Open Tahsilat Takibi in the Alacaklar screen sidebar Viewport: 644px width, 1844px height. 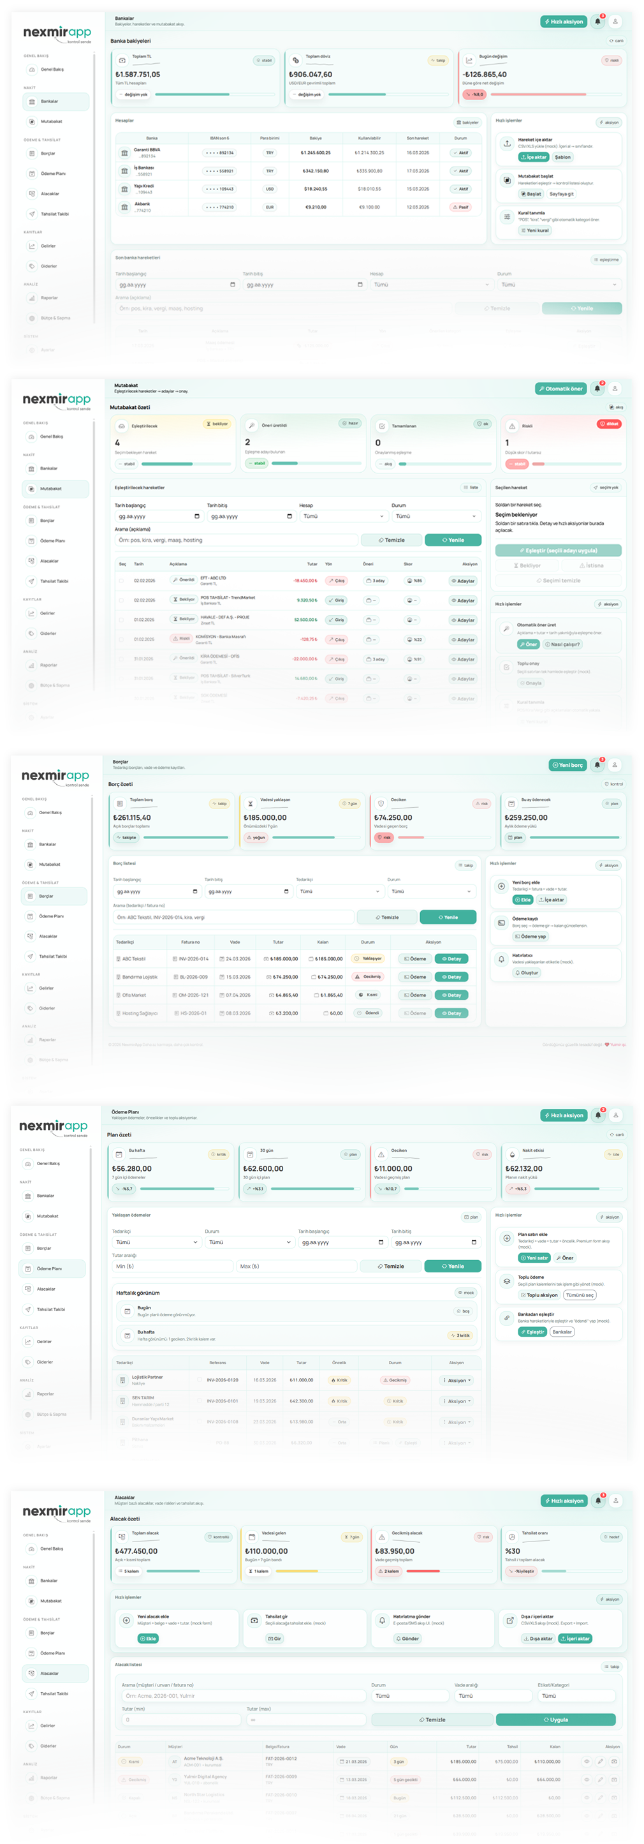point(56,1693)
